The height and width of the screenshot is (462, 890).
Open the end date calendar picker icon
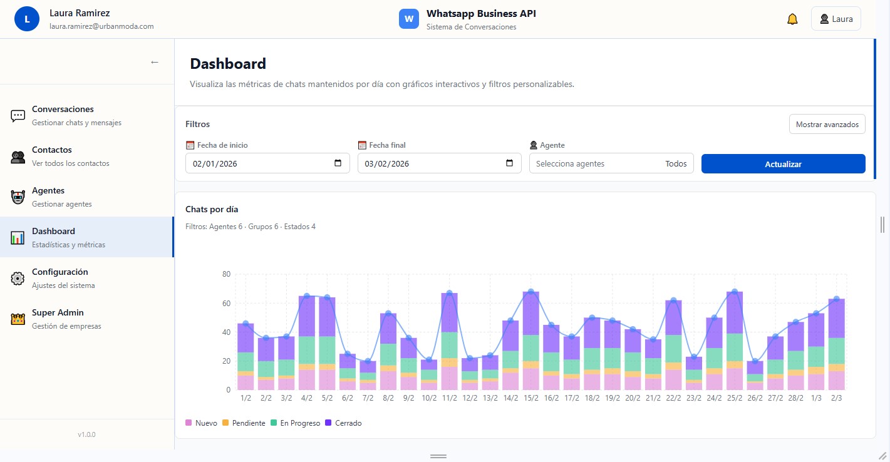point(509,163)
